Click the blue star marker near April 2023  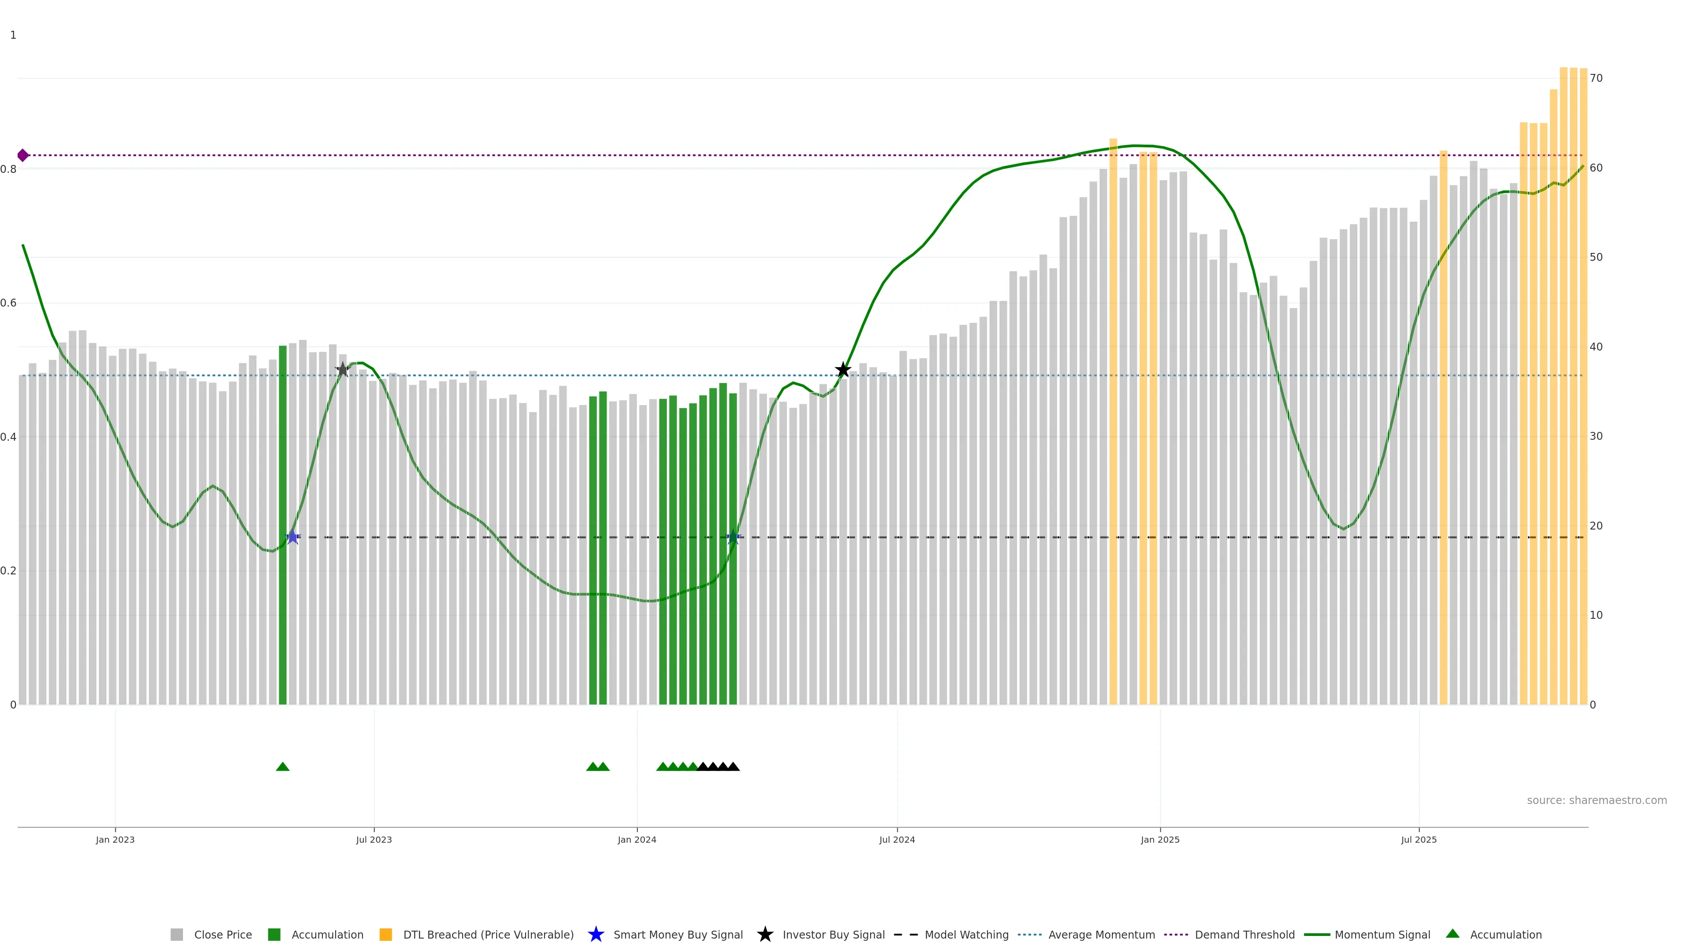[x=293, y=537]
